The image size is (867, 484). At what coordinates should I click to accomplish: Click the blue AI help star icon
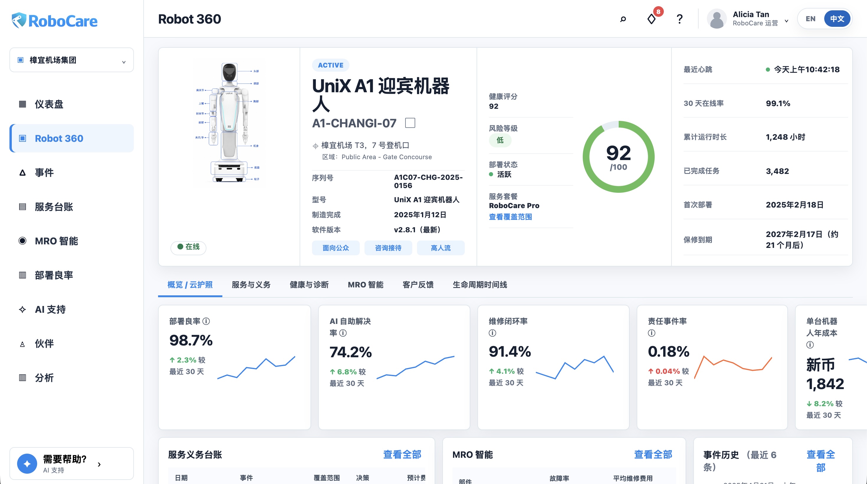(27, 463)
